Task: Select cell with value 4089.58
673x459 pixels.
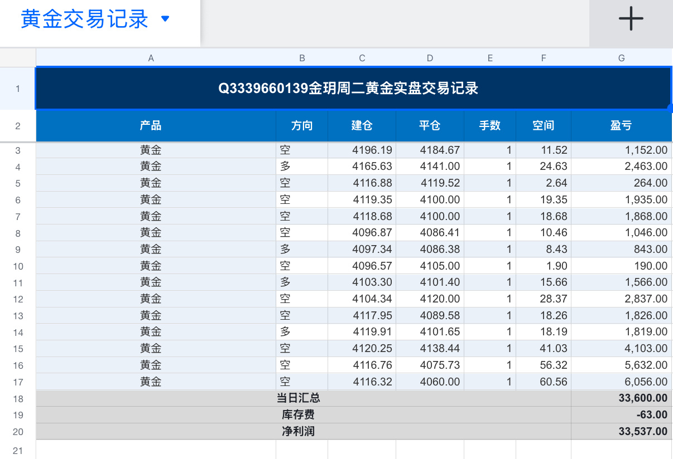Action: coord(430,315)
